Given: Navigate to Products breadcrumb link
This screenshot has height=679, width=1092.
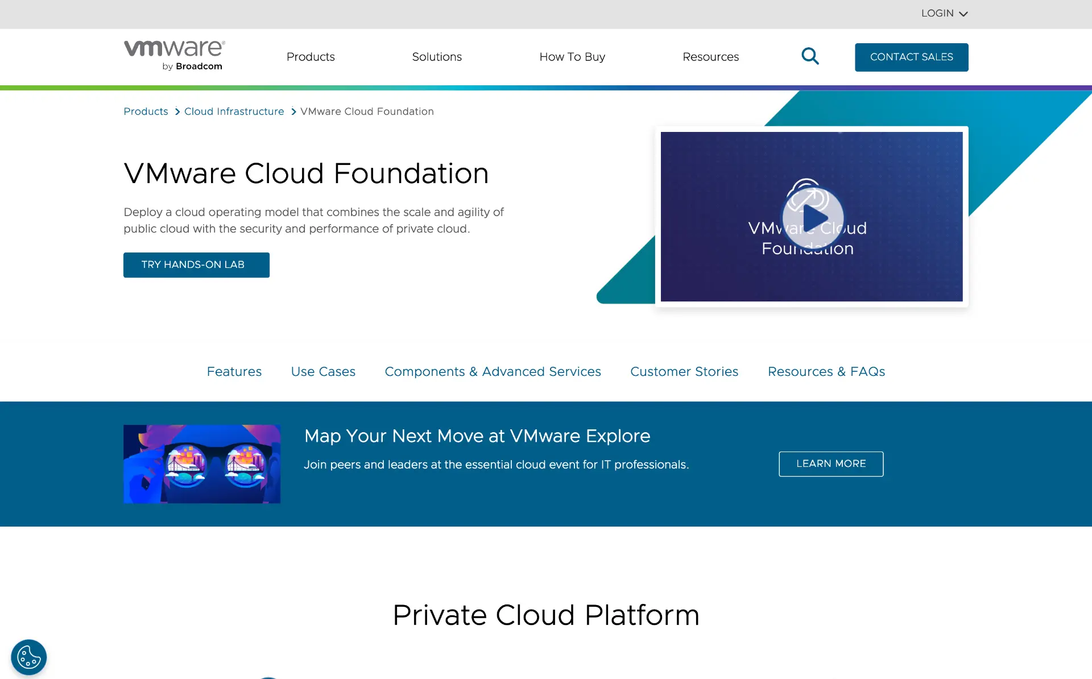Looking at the screenshot, I should tap(146, 111).
